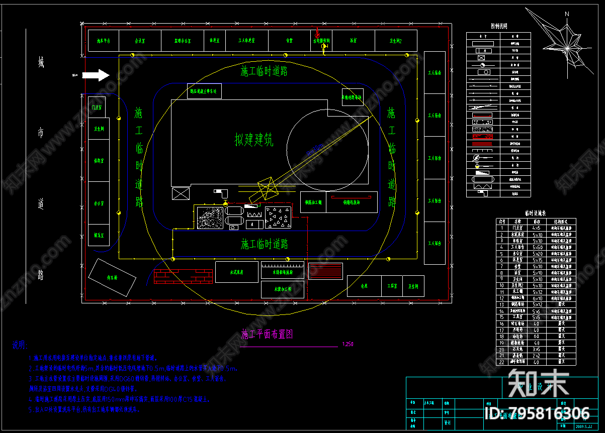
Task: Click the 说明 notes heading
Action: coord(19,345)
